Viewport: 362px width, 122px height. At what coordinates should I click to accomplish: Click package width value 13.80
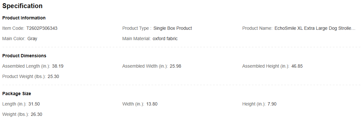tap(152, 104)
